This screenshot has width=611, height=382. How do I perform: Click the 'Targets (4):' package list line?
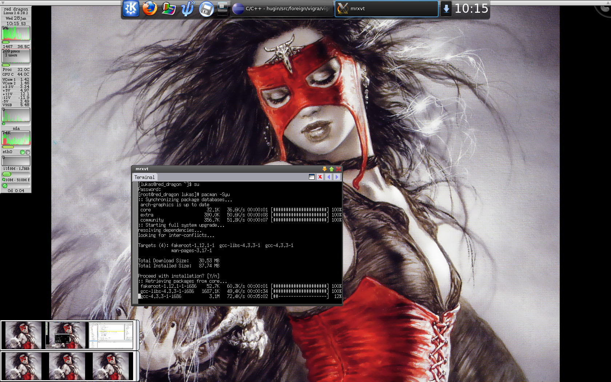coord(216,246)
